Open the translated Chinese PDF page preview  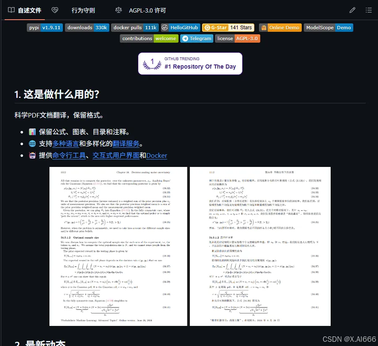pos(260,246)
